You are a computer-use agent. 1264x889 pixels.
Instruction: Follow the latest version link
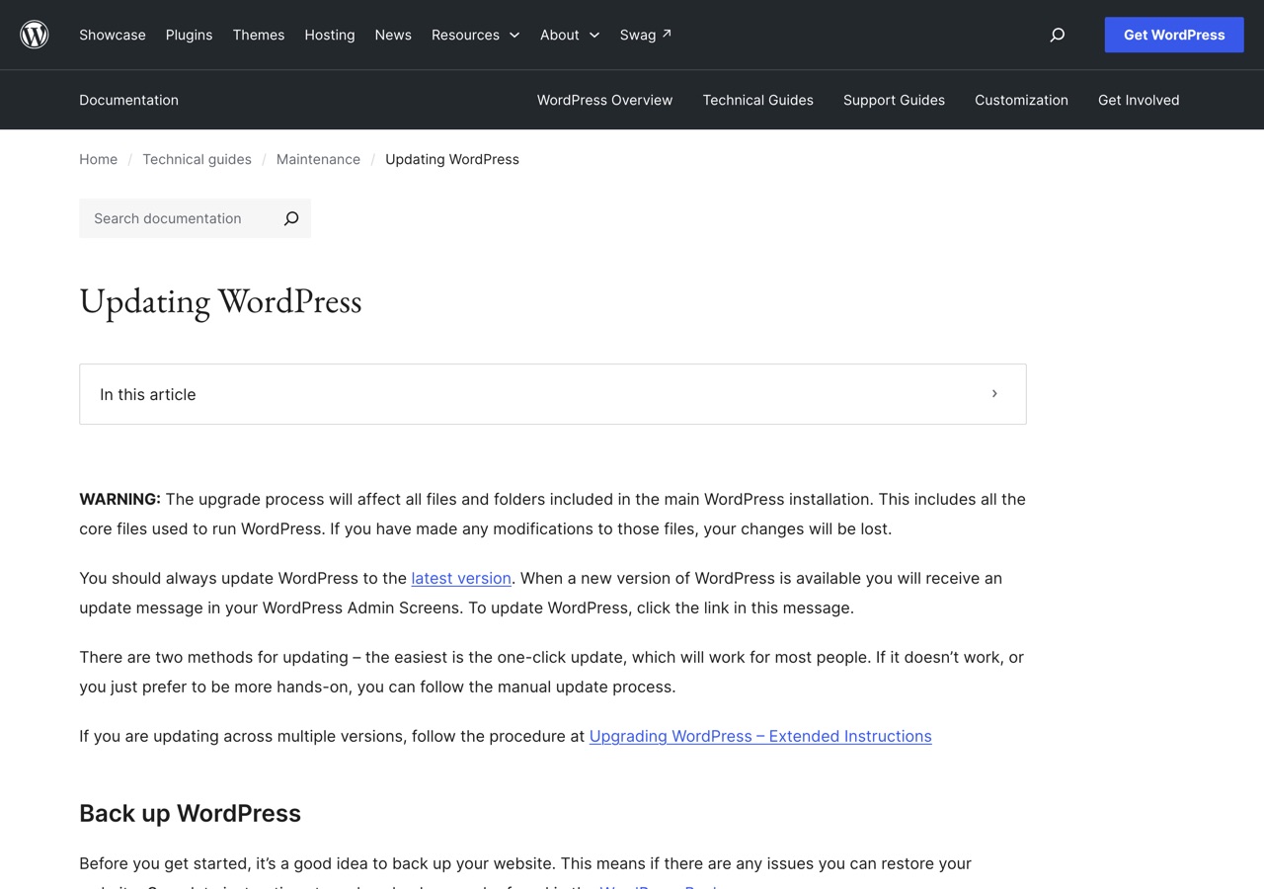pyautogui.click(x=461, y=578)
